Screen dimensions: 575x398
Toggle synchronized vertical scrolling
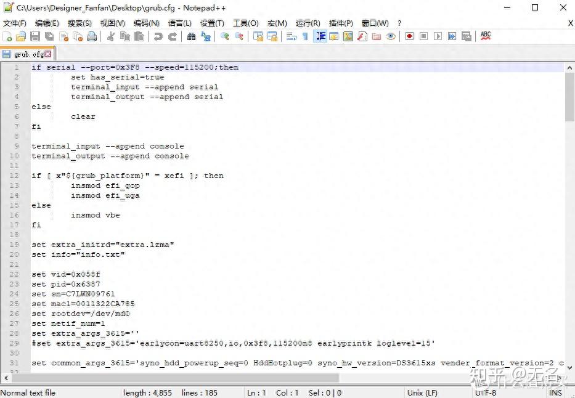point(258,36)
